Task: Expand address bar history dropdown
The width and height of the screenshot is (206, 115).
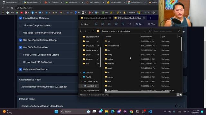Action: click(x=145, y=31)
